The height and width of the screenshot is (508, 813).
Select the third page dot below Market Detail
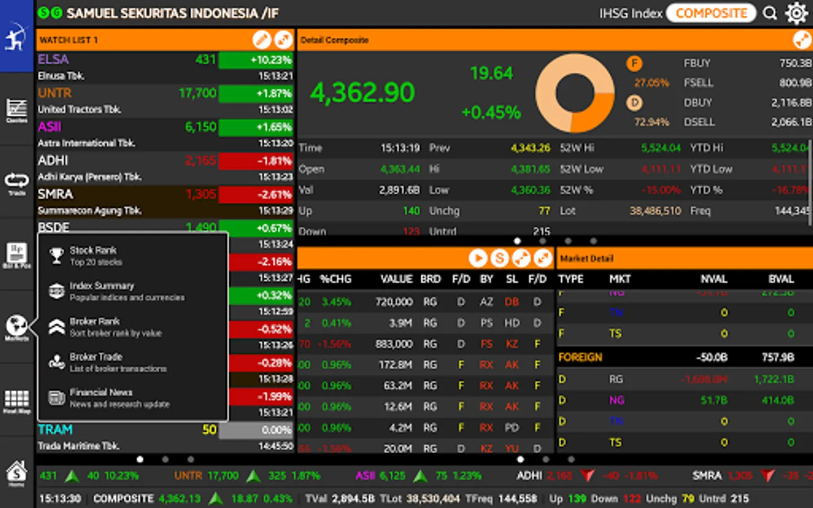click(x=571, y=459)
